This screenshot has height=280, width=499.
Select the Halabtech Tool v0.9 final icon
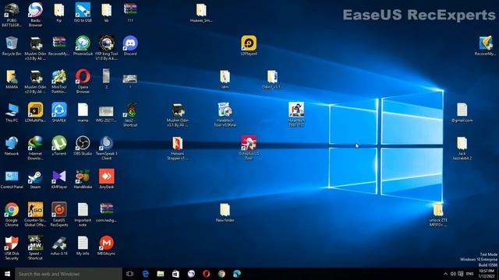point(225,114)
